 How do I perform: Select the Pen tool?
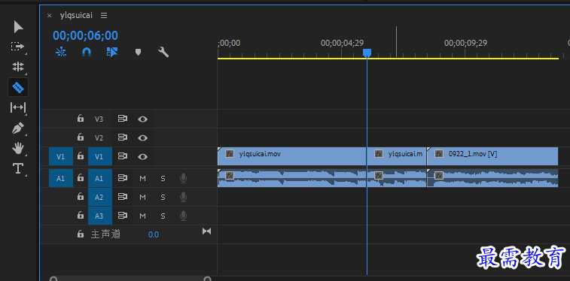[x=18, y=128]
